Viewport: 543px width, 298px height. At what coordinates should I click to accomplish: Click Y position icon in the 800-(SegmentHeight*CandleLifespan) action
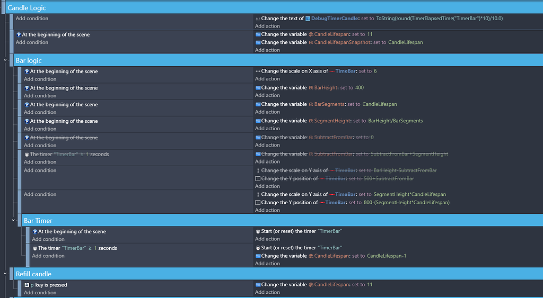click(x=258, y=203)
